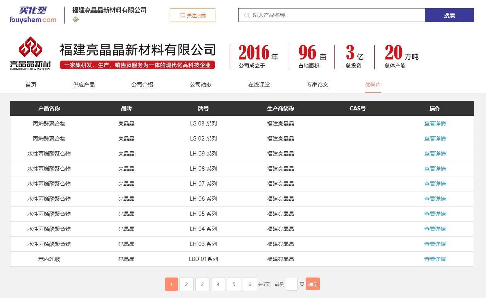Screen dimensions: 486x298
Task: View details for LG 03 系列
Action: tap(435, 124)
